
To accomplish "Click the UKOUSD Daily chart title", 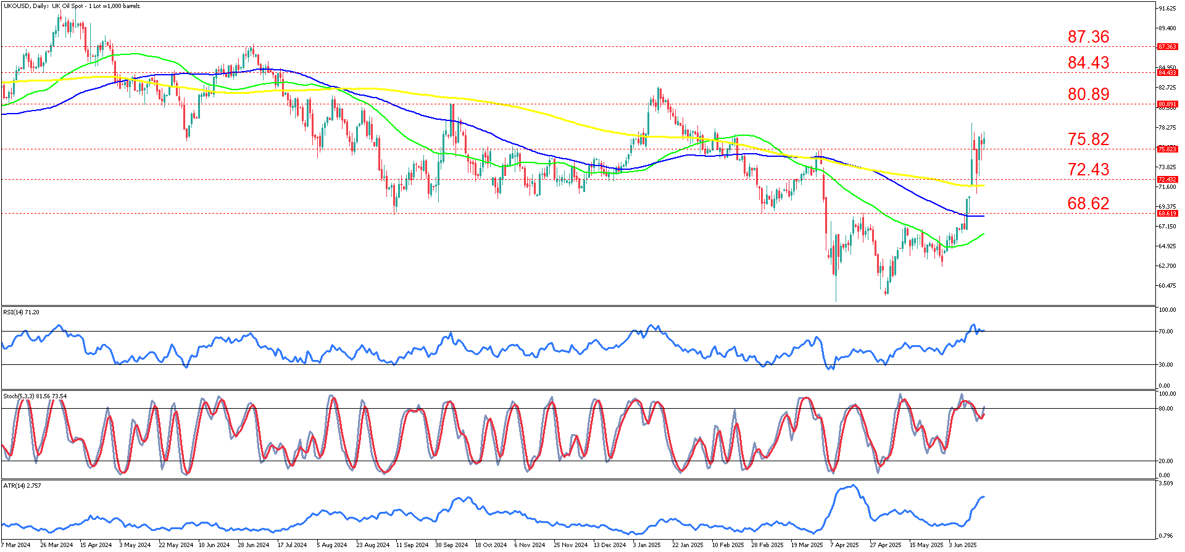I will click(72, 6).
